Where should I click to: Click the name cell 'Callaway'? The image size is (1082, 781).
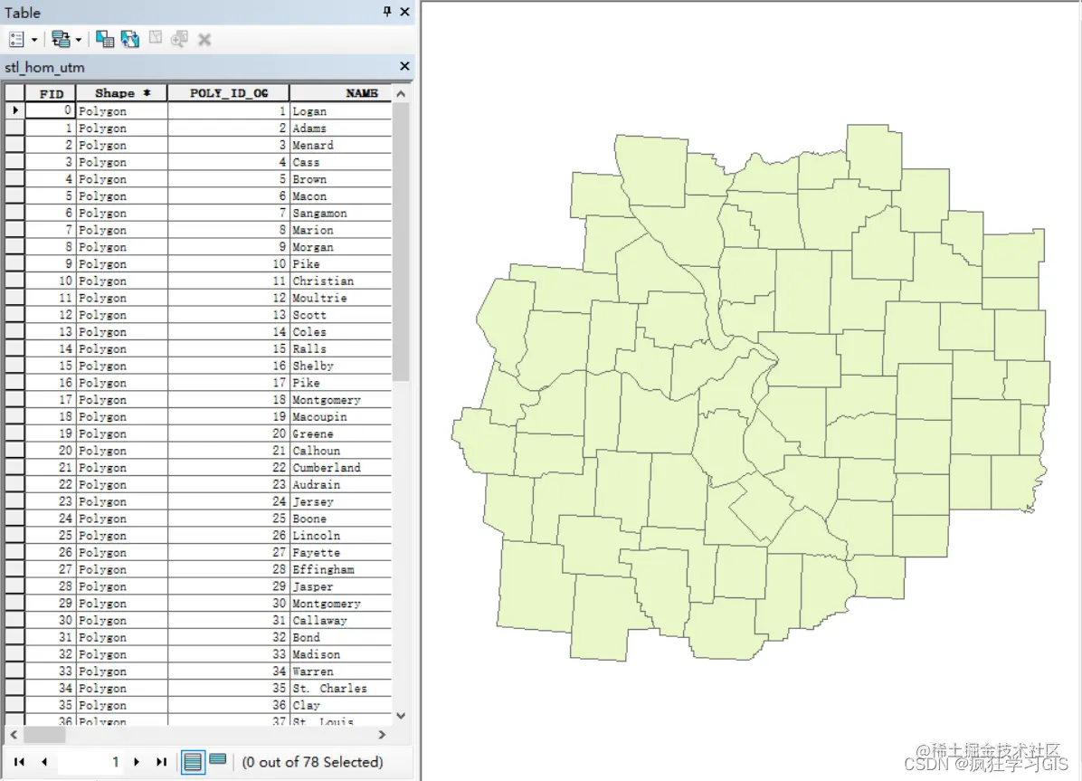(x=340, y=620)
